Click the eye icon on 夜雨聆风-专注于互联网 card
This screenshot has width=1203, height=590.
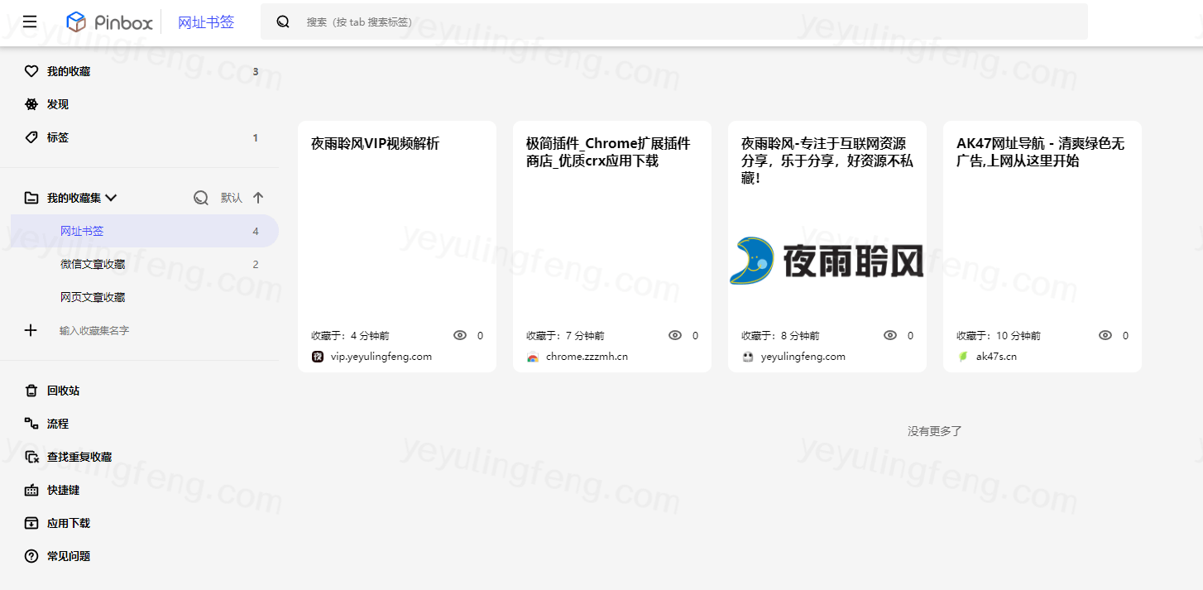click(x=890, y=335)
